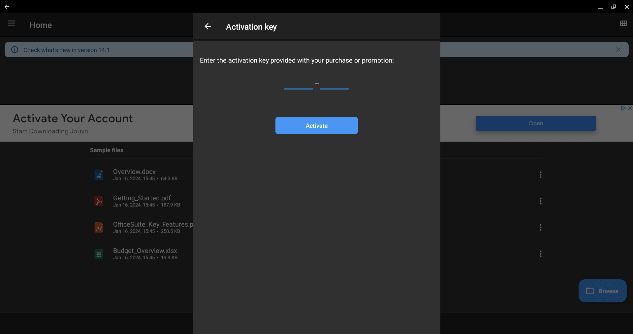Screen dimensions: 633x334
Task: Click the info icon in update banner
Action: 15,50
